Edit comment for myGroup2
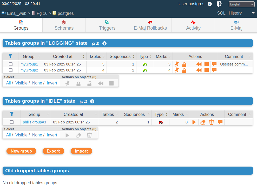 point(214,70)
